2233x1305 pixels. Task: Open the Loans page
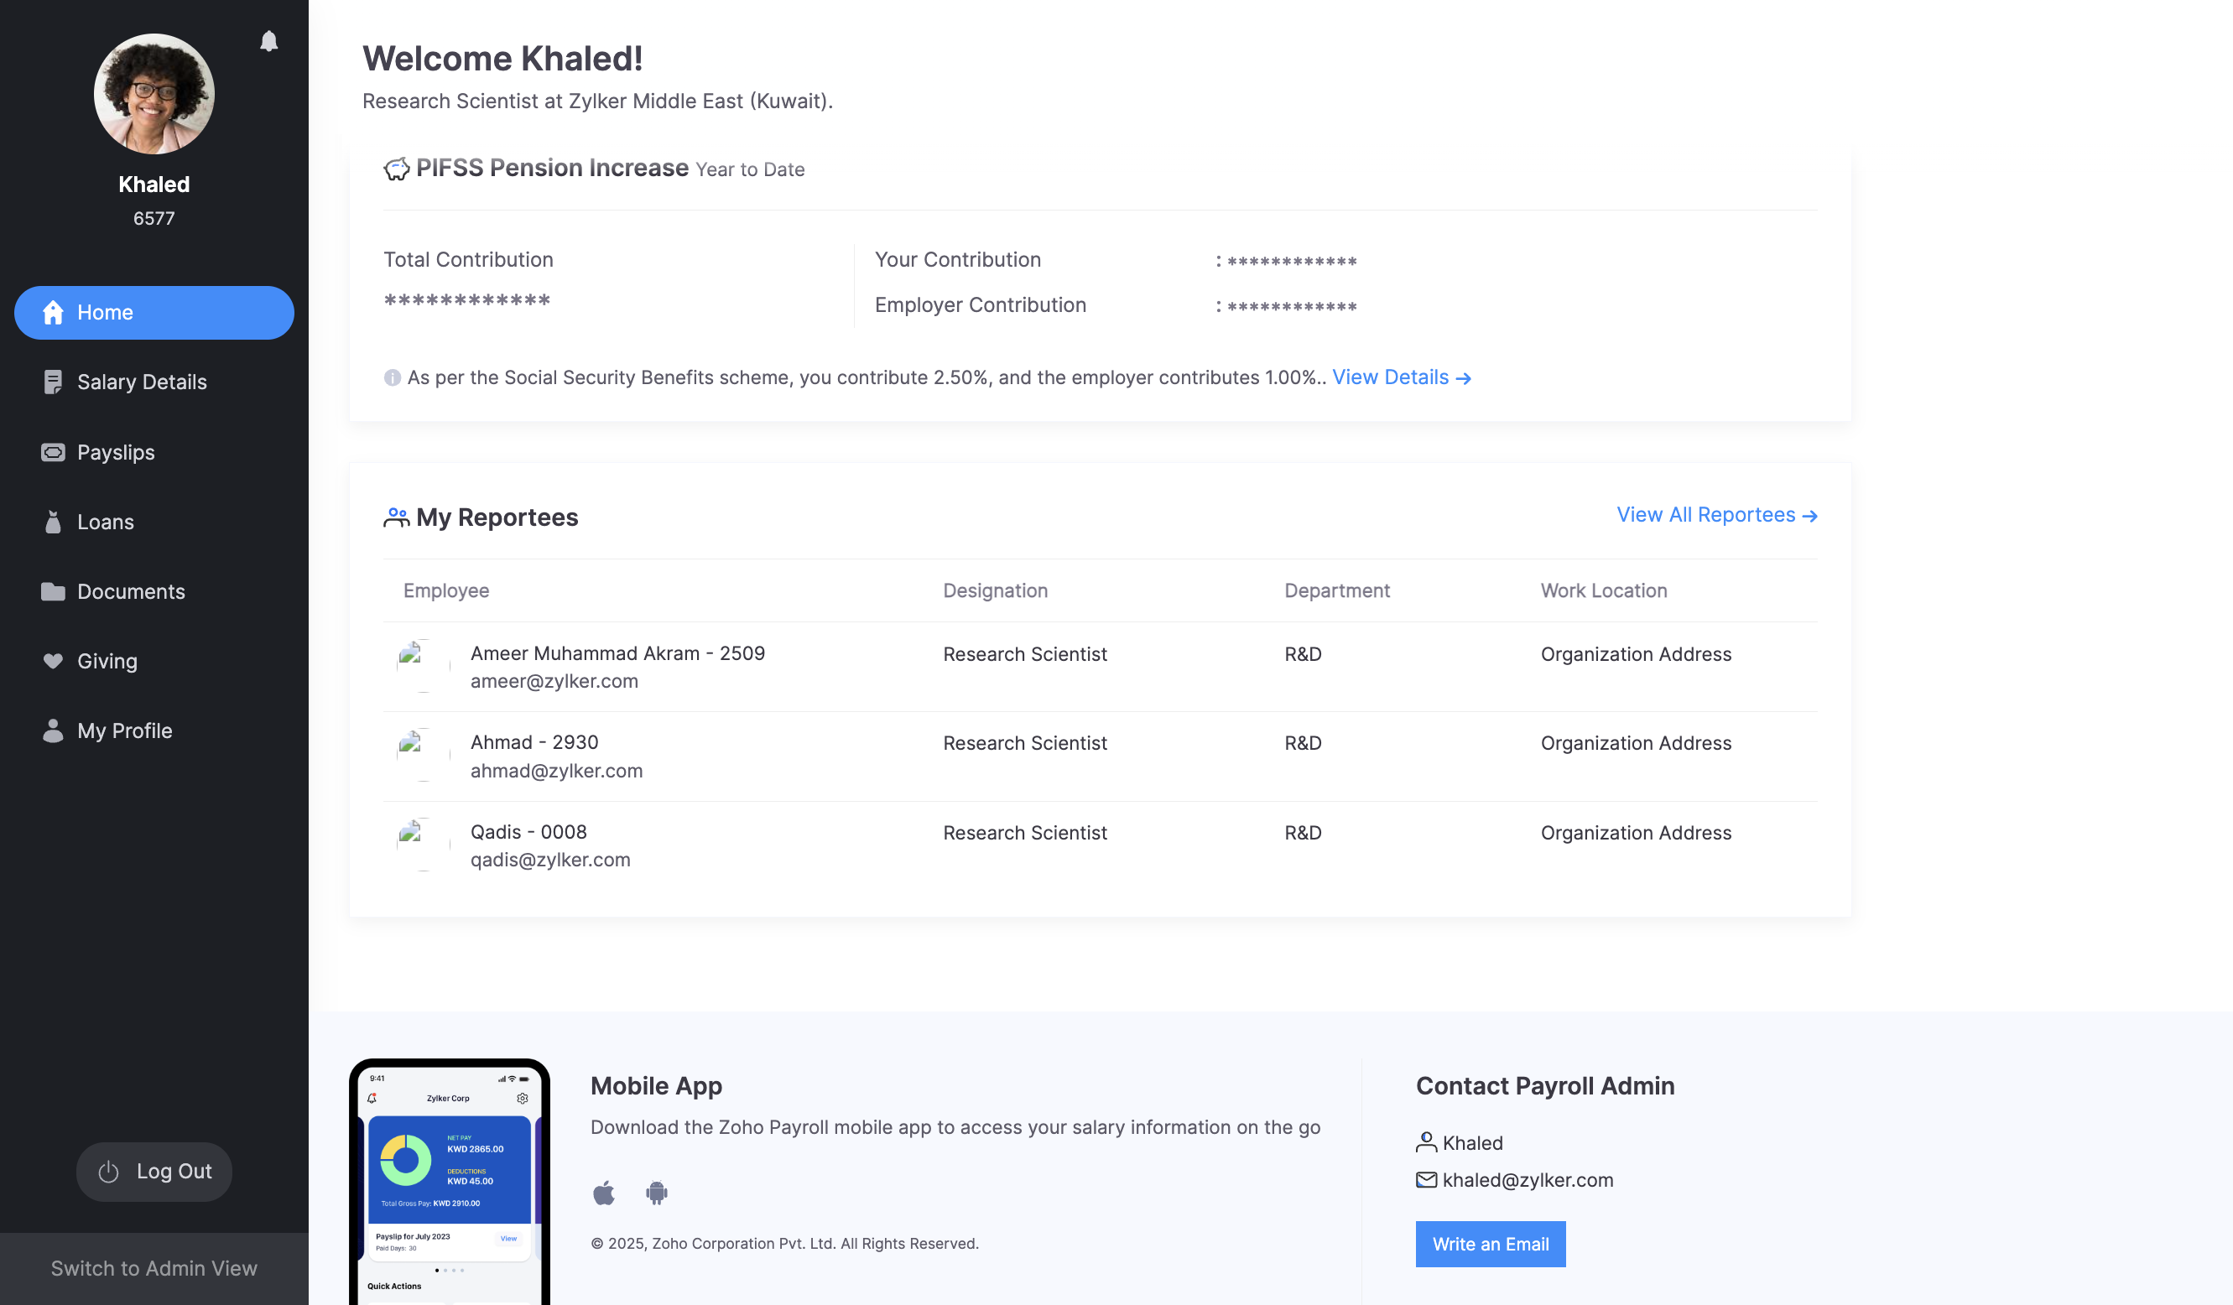(106, 521)
